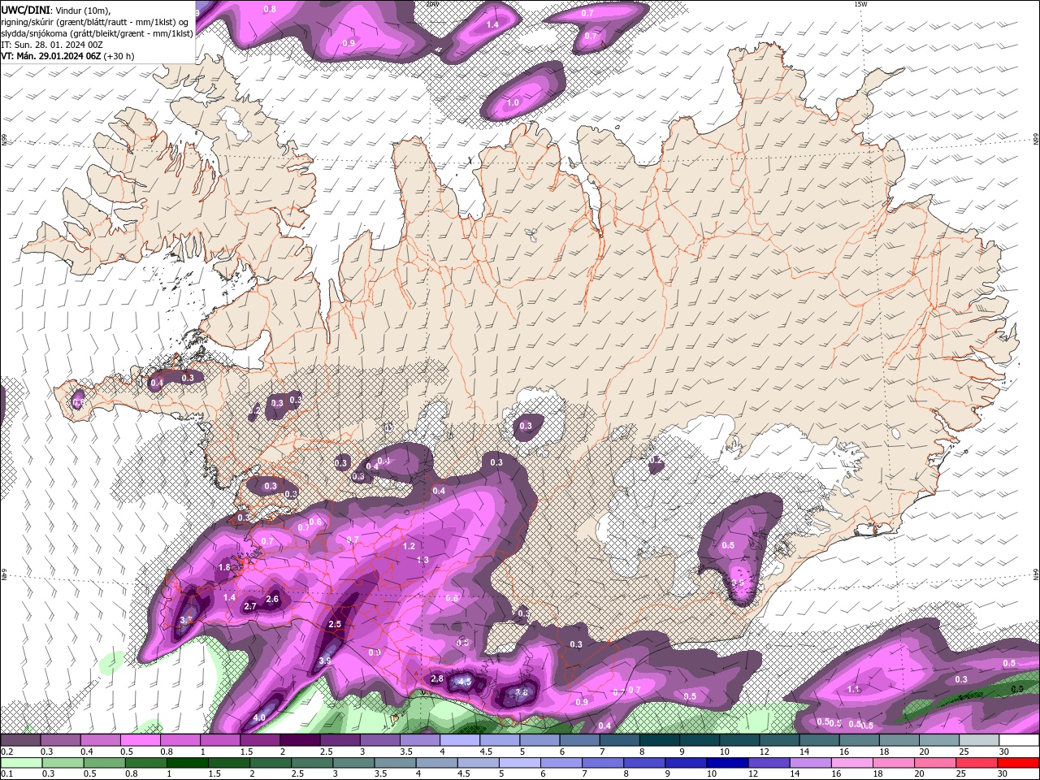Click the '2.8' value on south coast

tap(437, 678)
